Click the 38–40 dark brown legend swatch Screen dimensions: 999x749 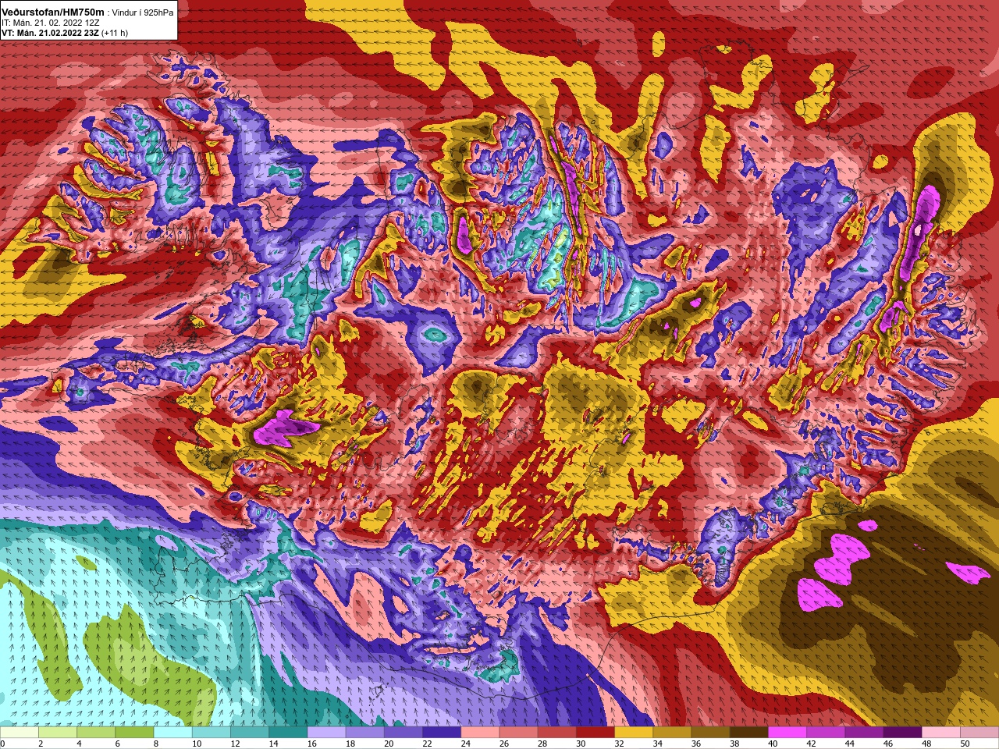pos(749,733)
